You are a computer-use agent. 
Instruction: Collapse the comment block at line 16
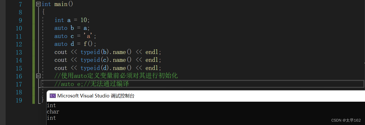point(39,76)
